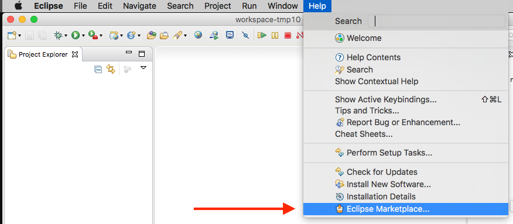The image size is (513, 224).
Task: Close the Project Explorer view
Action: (x=75, y=54)
